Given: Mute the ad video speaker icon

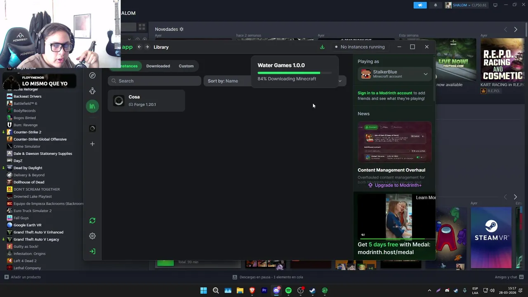Looking at the screenshot, I should click(363, 235).
